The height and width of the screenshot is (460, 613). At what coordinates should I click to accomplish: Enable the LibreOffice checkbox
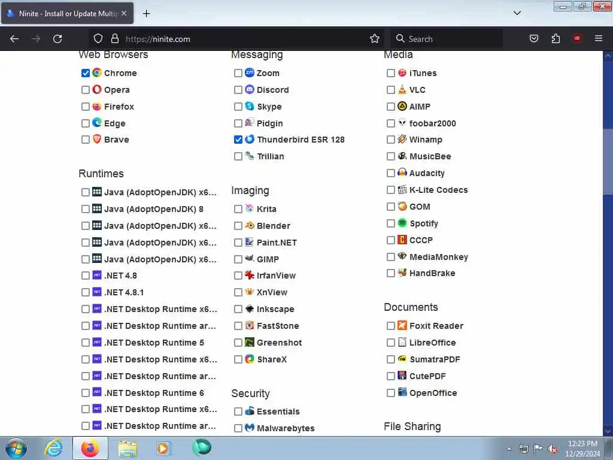pyautogui.click(x=390, y=343)
